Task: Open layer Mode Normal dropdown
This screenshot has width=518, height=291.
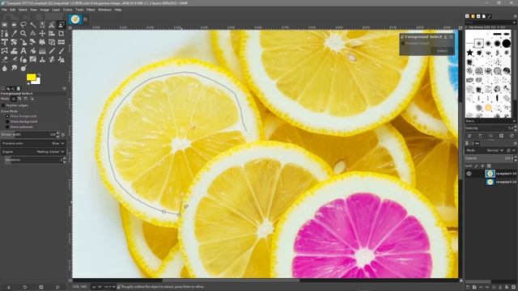Action: pos(494,150)
